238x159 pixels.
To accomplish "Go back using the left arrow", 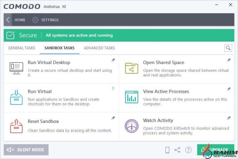I will (x=8, y=20).
